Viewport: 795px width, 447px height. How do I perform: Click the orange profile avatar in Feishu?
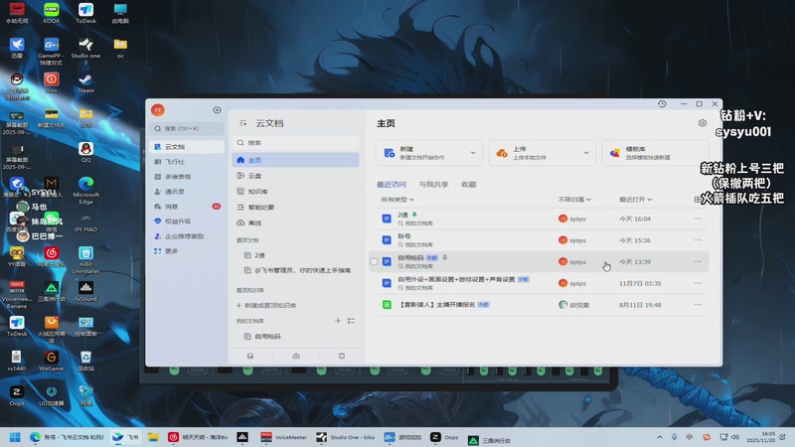tap(158, 110)
